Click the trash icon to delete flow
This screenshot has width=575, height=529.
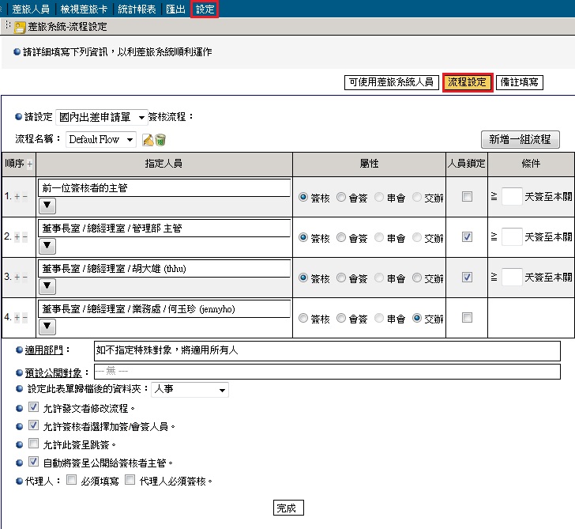click(x=160, y=140)
